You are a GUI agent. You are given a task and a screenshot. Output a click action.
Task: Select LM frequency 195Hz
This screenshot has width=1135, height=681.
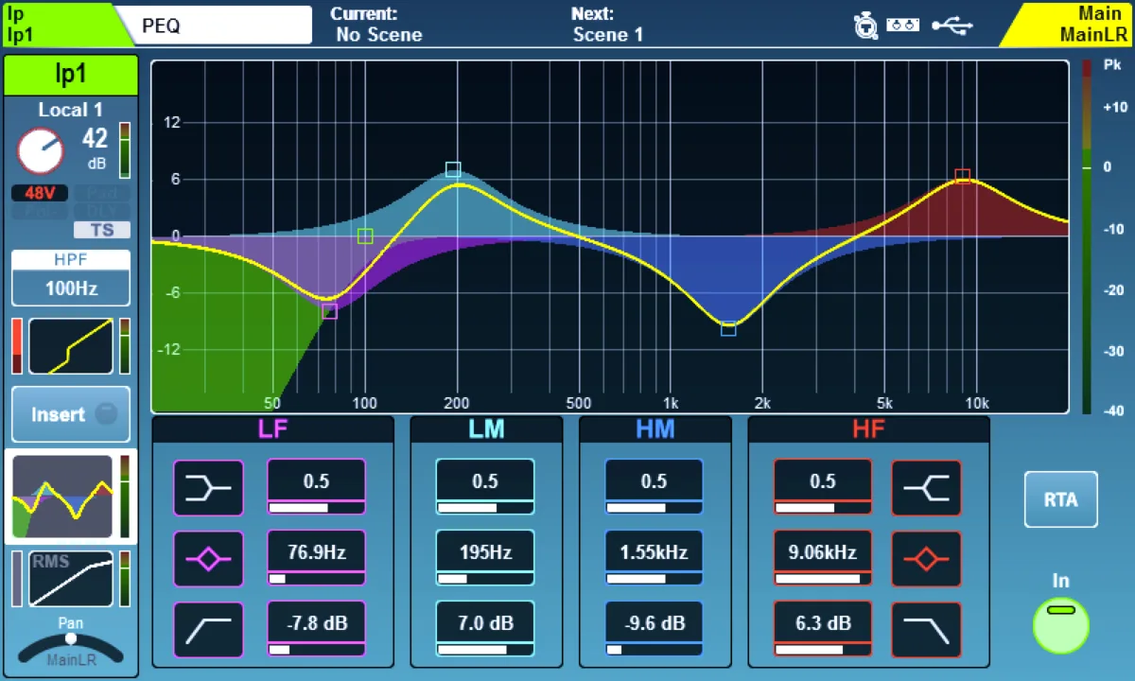[485, 559]
